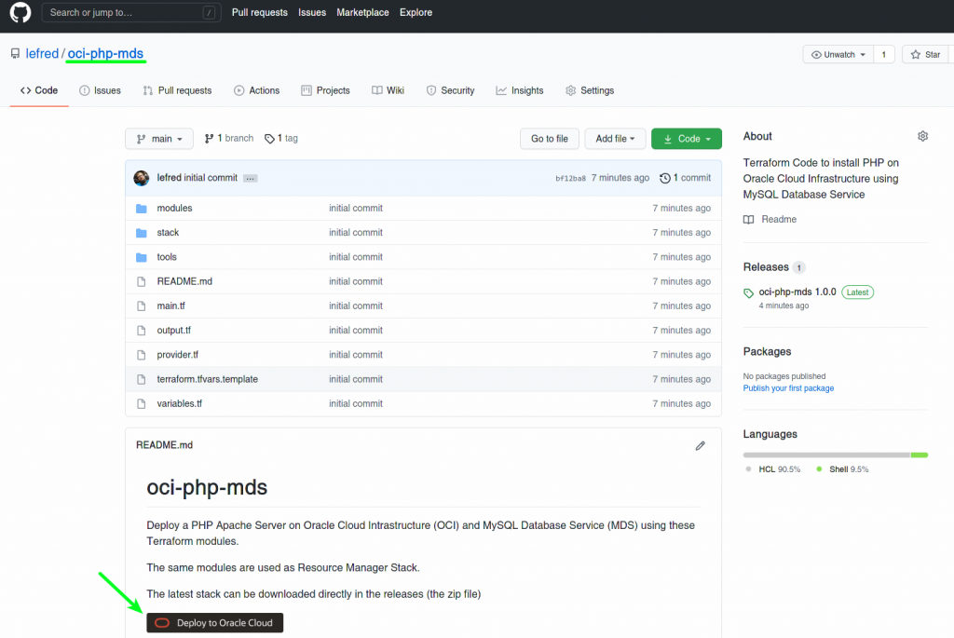954x638 pixels.
Task: Open the modules folder
Action: (x=174, y=208)
